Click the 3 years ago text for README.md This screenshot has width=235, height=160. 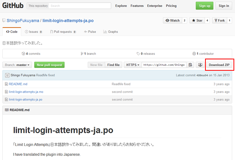pyautogui.click(x=221, y=84)
